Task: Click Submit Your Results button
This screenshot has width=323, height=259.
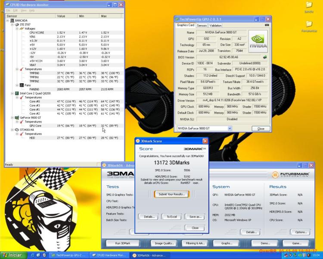Action: point(172,194)
